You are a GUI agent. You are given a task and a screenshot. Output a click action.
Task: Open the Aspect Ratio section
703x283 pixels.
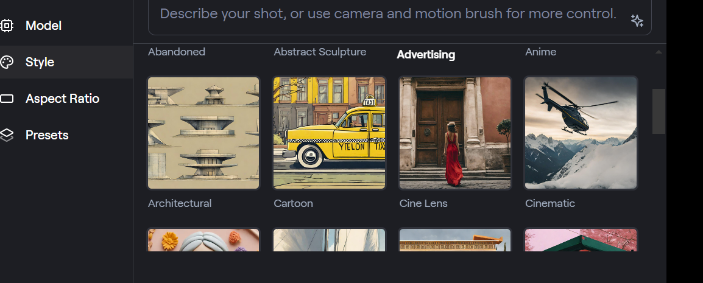[x=66, y=99]
